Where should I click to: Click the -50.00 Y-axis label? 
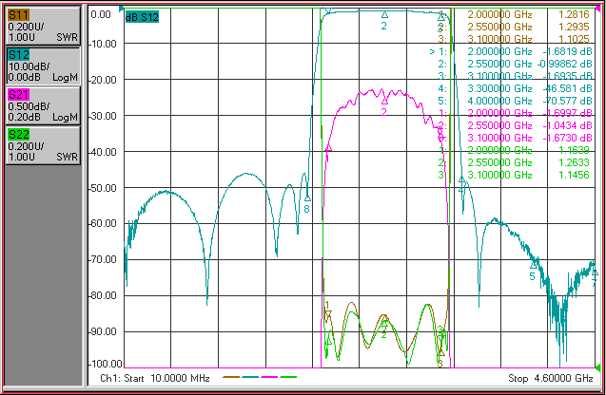pyautogui.click(x=103, y=188)
